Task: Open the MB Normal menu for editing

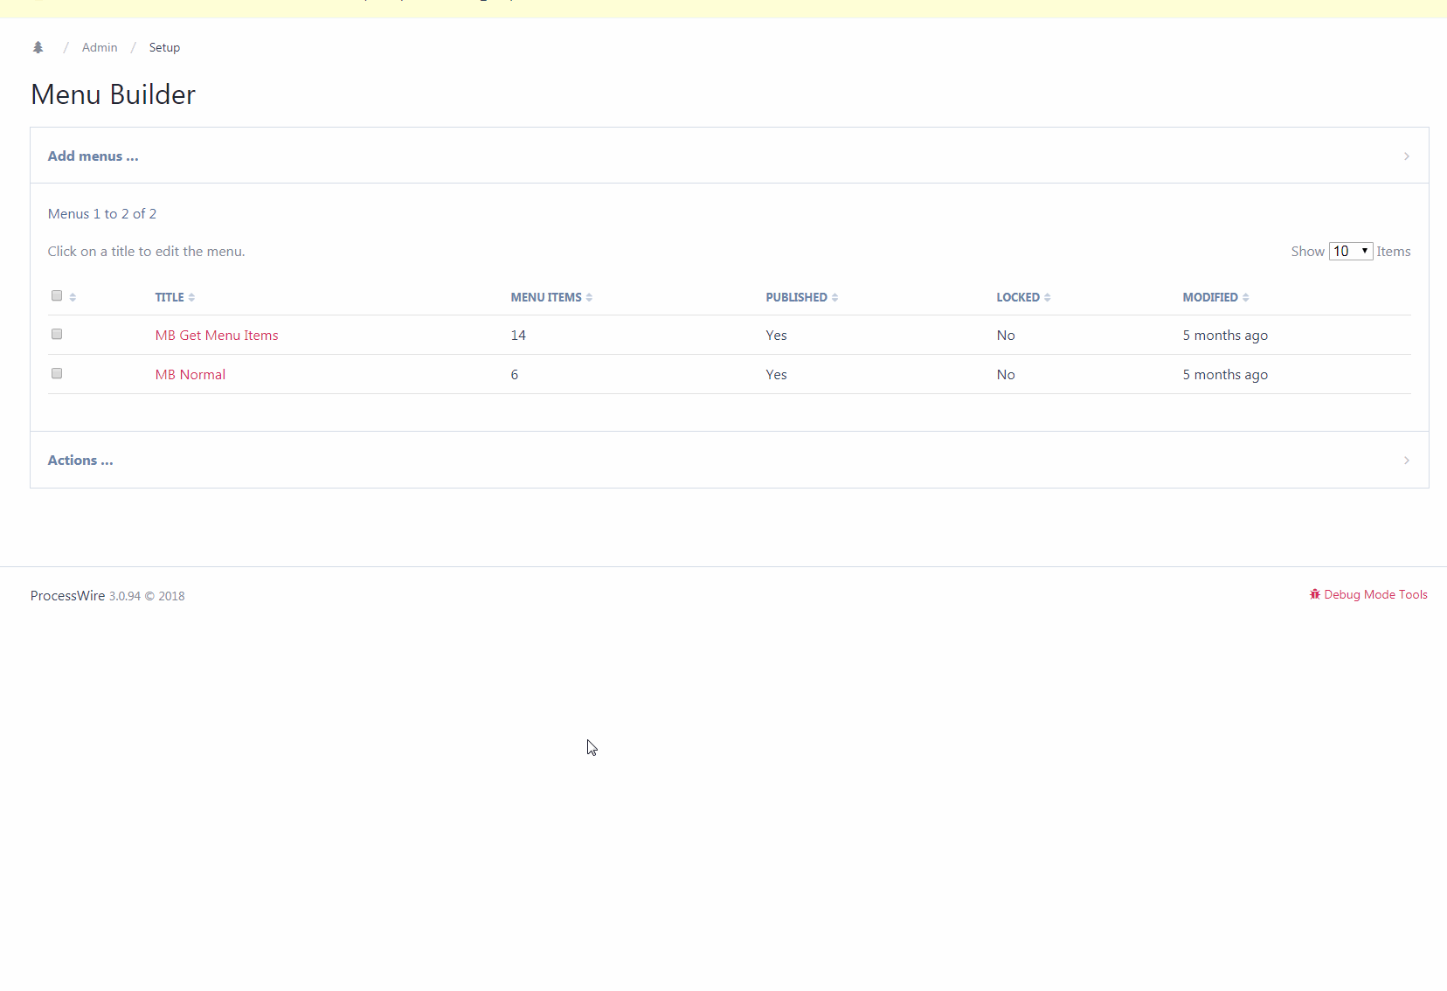Action: tap(190, 374)
